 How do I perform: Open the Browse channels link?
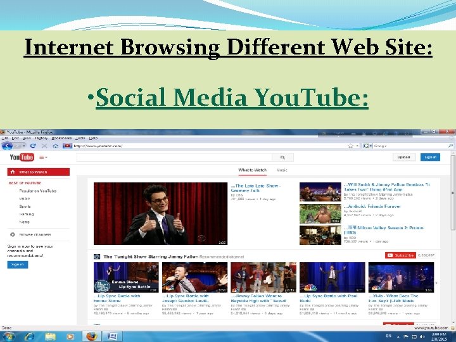point(35,234)
